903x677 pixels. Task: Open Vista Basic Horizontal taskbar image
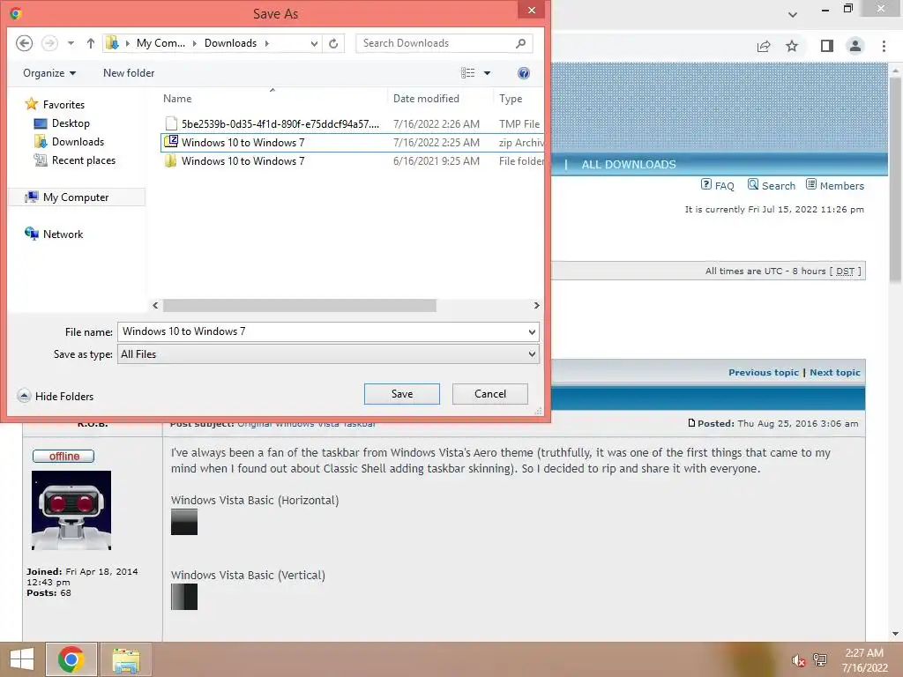(184, 522)
